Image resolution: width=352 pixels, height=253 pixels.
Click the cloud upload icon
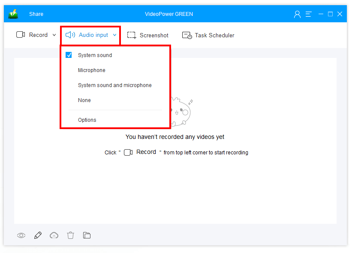pyautogui.click(x=54, y=235)
